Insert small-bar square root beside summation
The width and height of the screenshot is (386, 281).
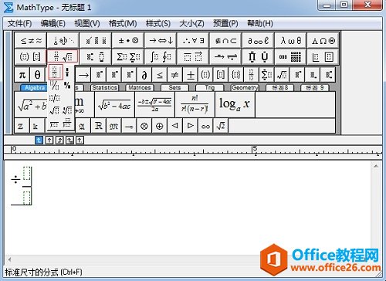282,75
